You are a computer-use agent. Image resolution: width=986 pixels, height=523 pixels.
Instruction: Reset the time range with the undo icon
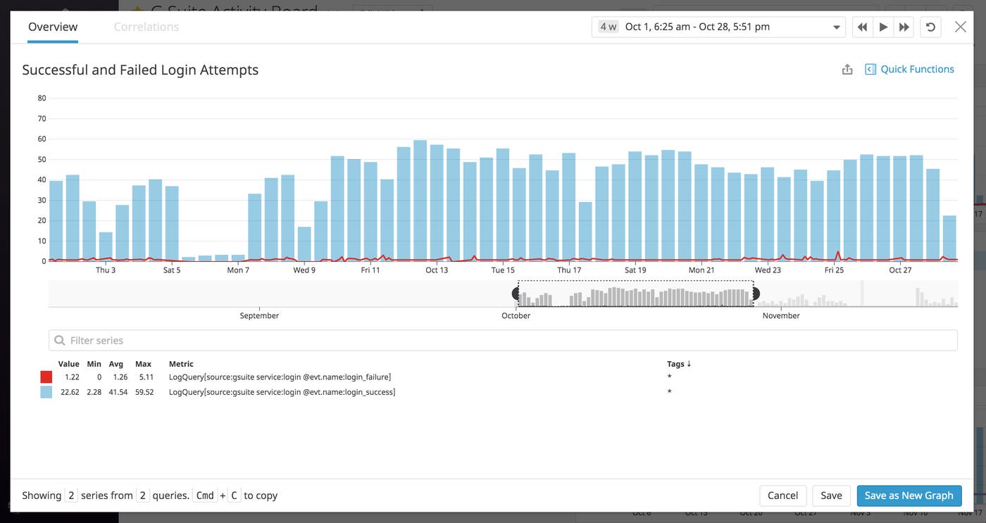tap(930, 27)
